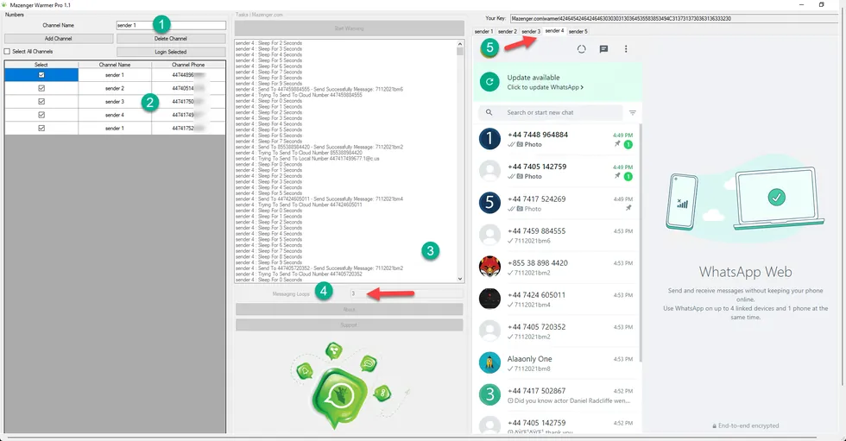The width and height of the screenshot is (846, 441).
Task: Click the green update refresh icon
Action: point(489,82)
